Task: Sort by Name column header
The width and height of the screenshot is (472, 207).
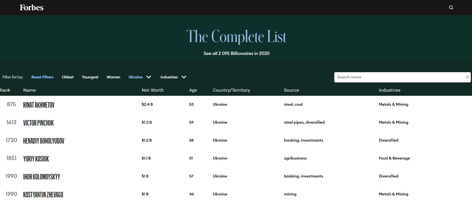Action: click(29, 90)
